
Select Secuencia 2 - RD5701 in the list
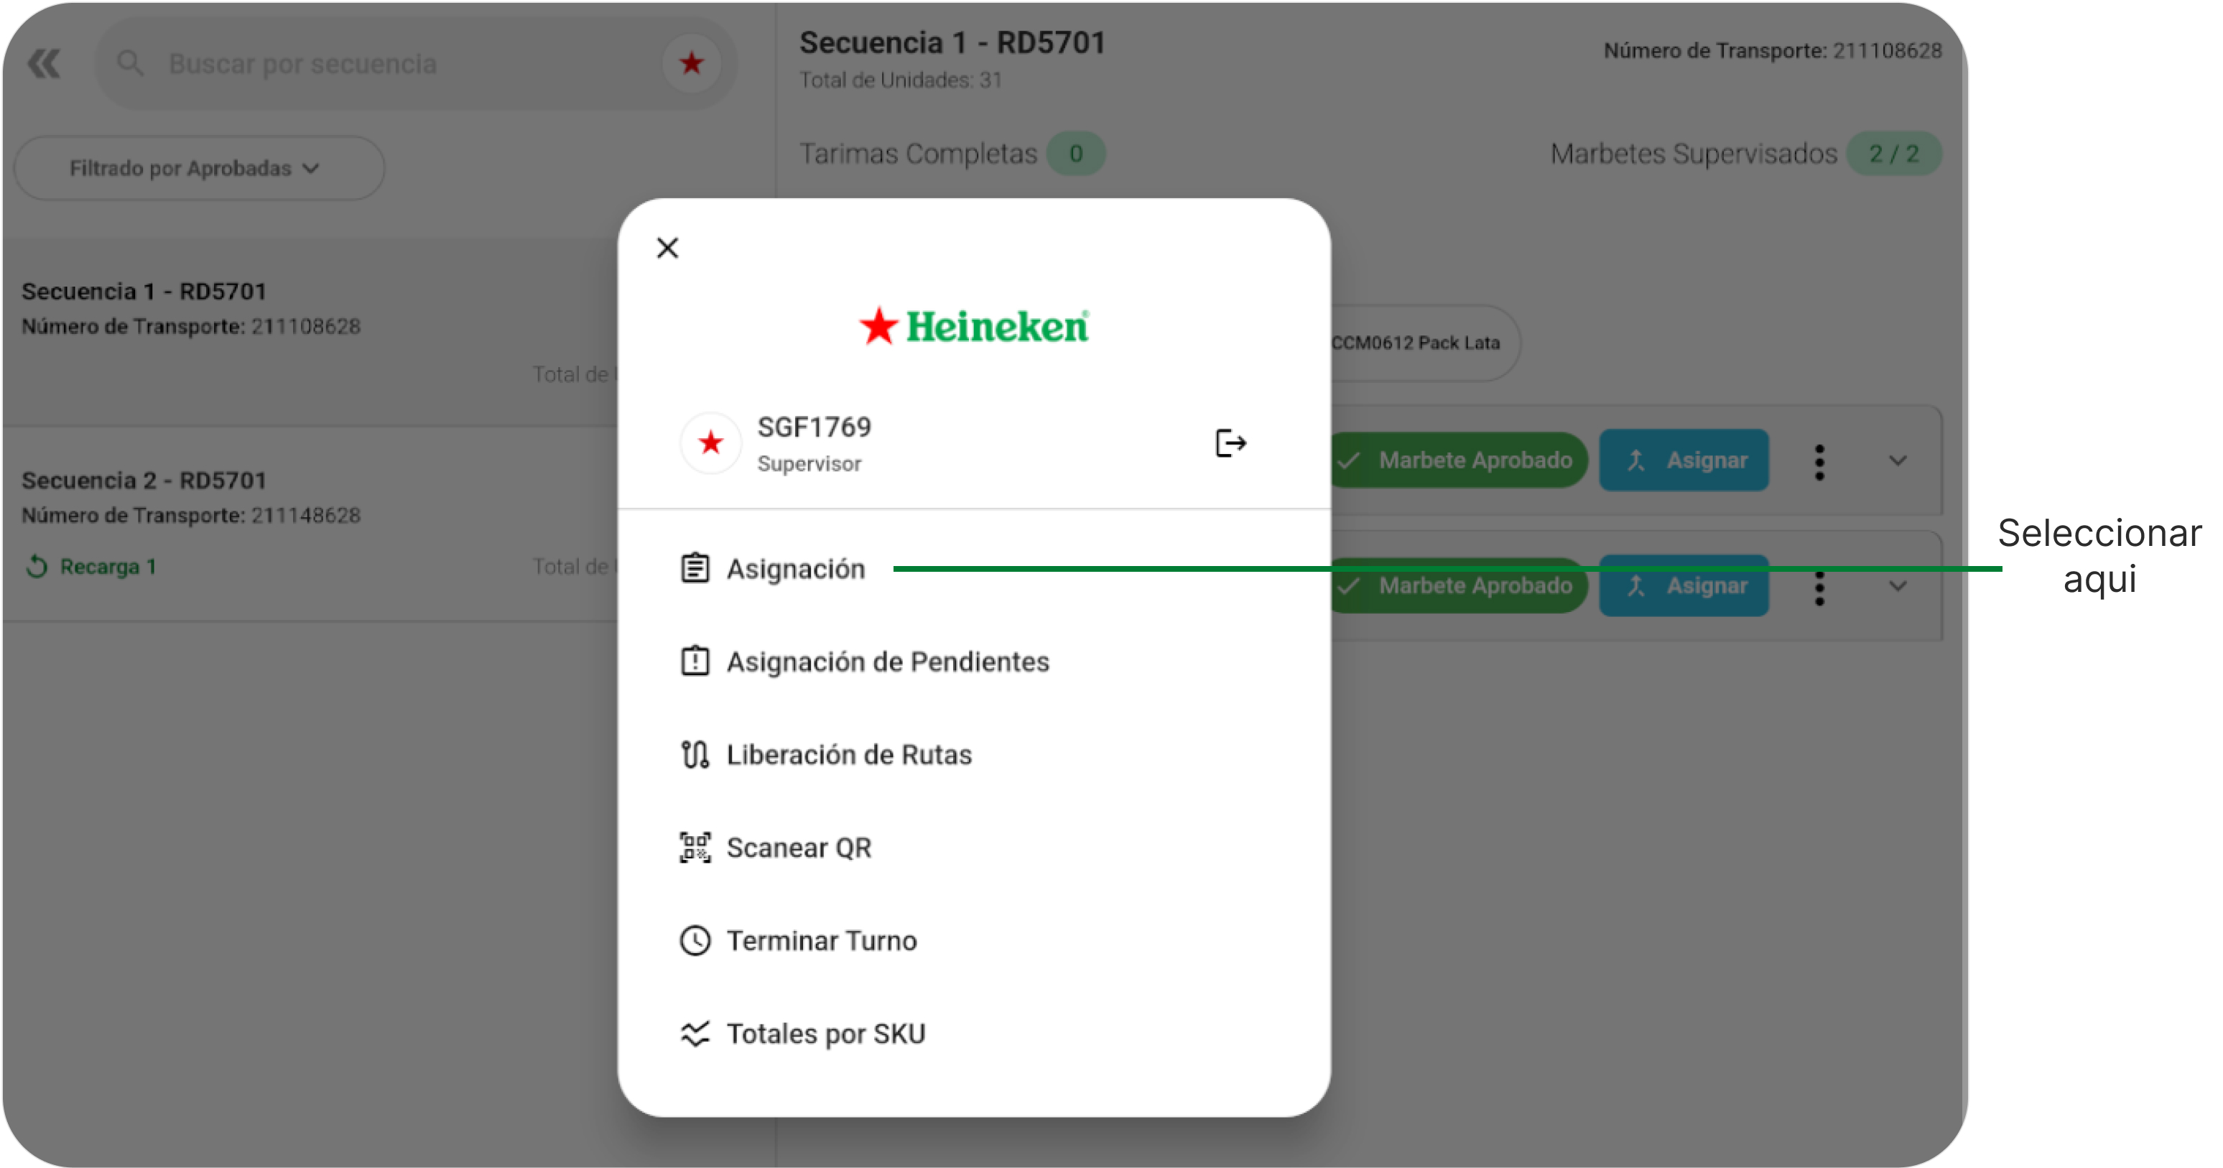144,480
